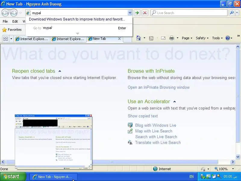Click the Forward navigation arrow button

point(14,13)
